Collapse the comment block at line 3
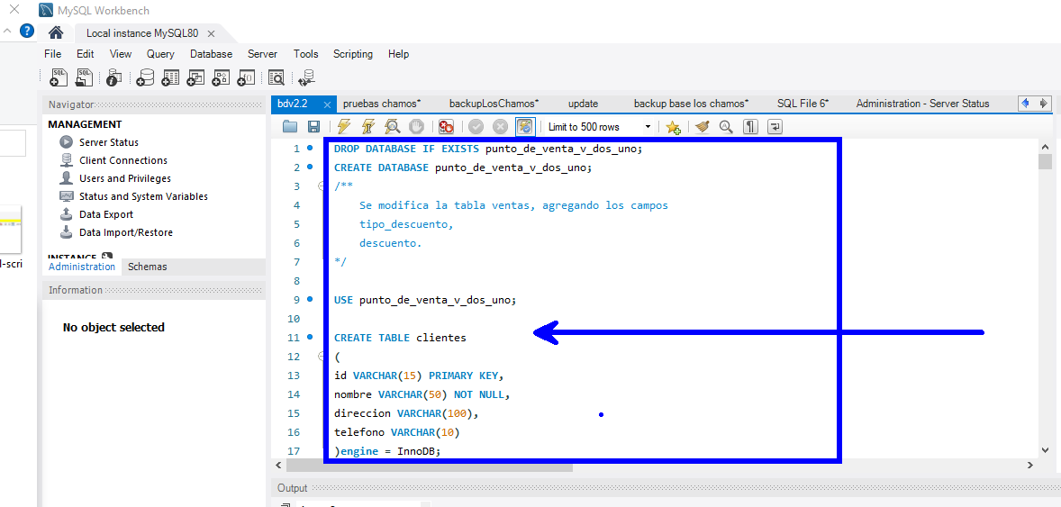The height and width of the screenshot is (507, 1061). point(321,186)
